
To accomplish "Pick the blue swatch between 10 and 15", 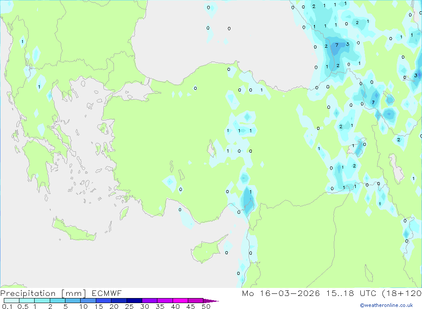I will pos(88,301).
